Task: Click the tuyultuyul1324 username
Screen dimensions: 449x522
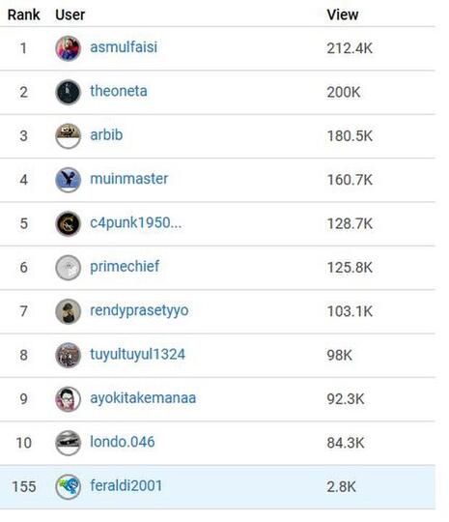Action: click(x=138, y=354)
